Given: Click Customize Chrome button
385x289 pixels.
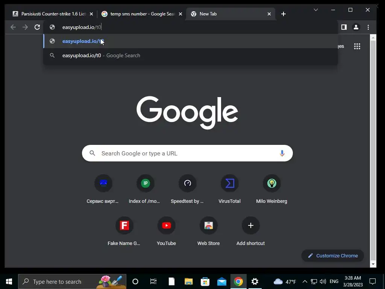Looking at the screenshot, I should point(333,256).
